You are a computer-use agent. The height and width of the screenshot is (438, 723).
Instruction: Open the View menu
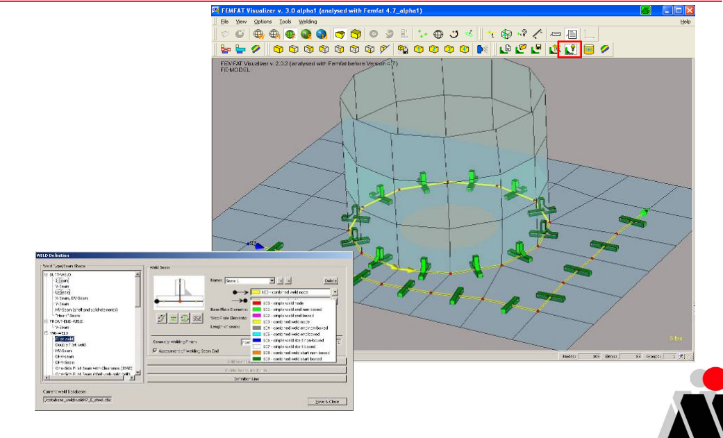tap(241, 22)
